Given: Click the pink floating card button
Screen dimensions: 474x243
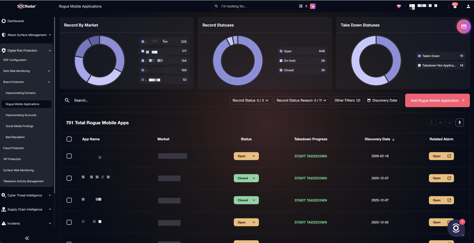Looking at the screenshot, I should [464, 26].
